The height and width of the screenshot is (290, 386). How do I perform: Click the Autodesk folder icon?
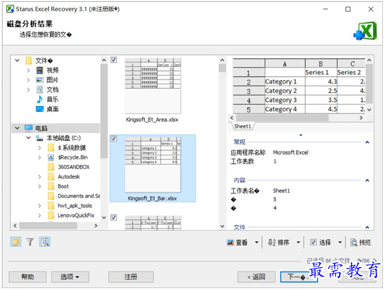[51, 176]
